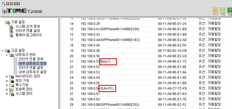
Task: Click the 인터넷 연결 정보 page icon
Action: [x=15, y=59]
